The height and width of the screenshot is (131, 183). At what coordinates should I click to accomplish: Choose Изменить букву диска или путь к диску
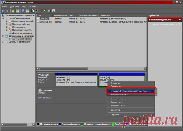pos(131,91)
